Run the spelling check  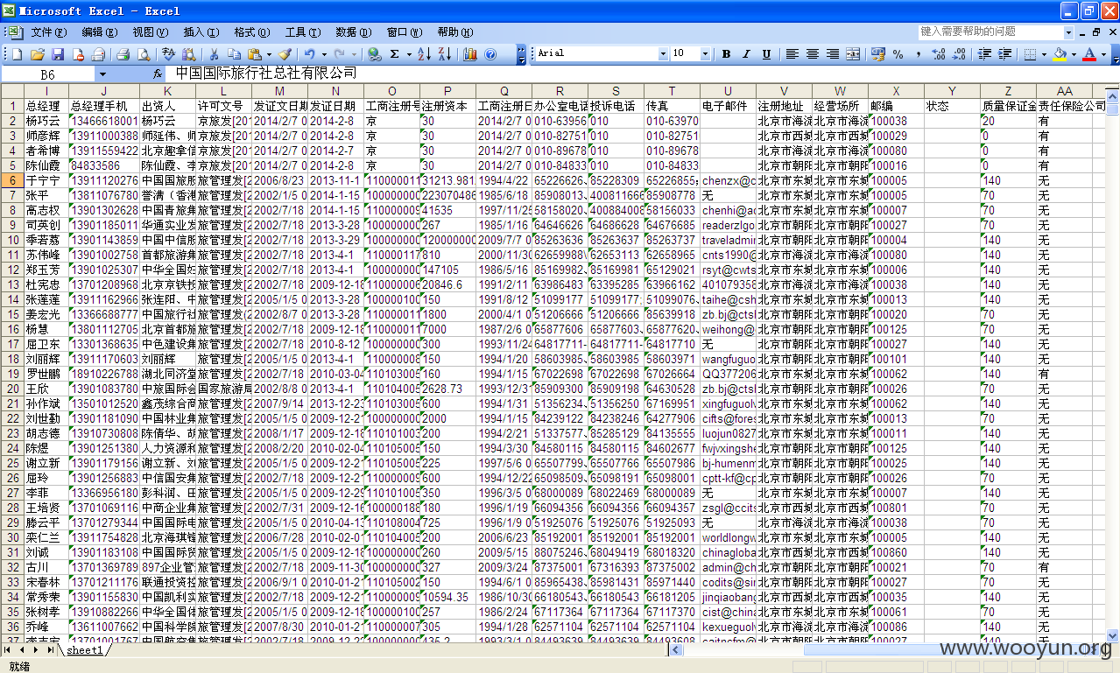click(169, 54)
